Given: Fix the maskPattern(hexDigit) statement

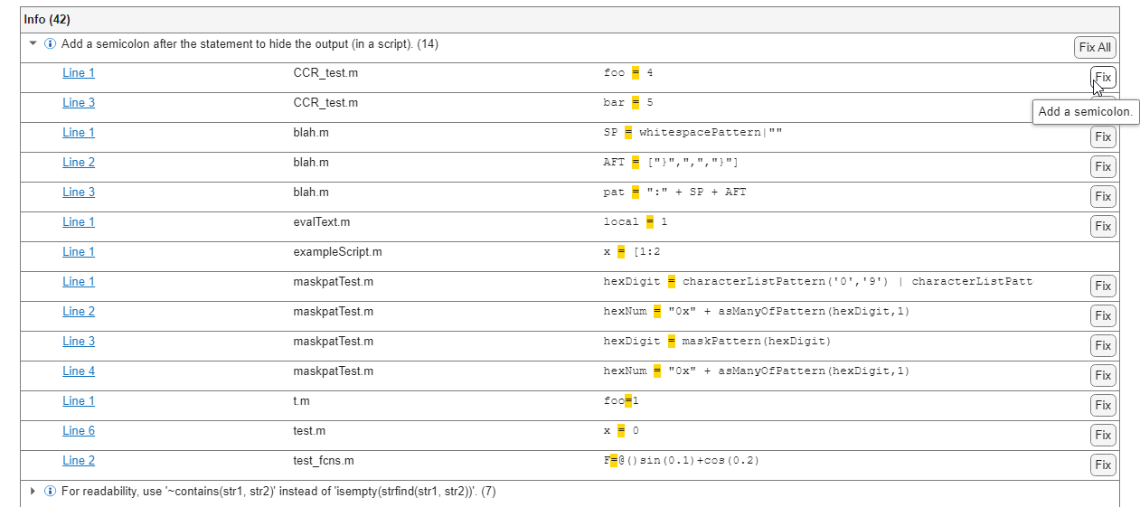Looking at the screenshot, I should 1102,346.
